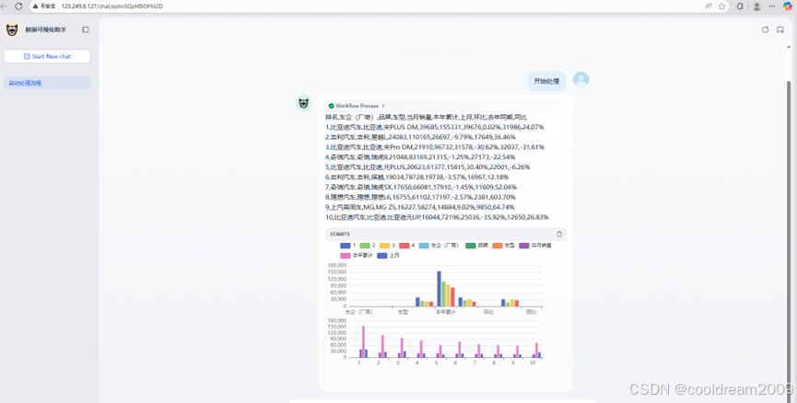Click the row for 宋Pro DM
The width and height of the screenshot is (797, 403).
coord(435,147)
